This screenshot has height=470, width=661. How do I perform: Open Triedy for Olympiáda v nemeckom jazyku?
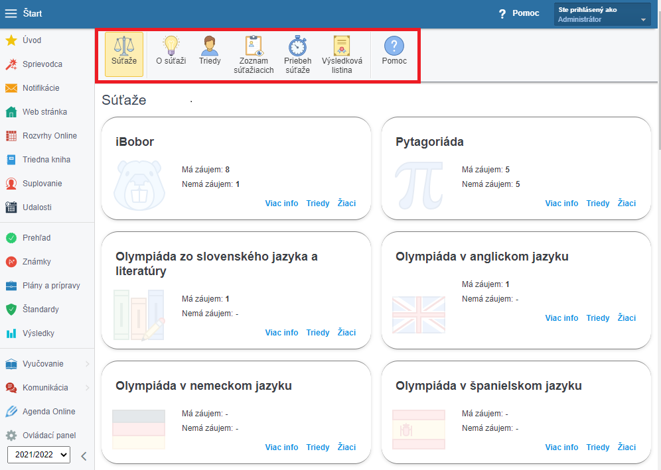pyautogui.click(x=318, y=447)
